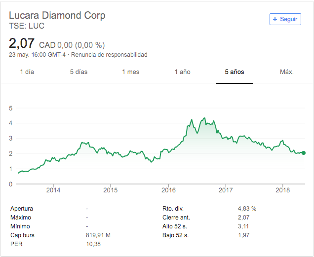The width and height of the screenshot is (314, 257).
Task: Click the y-axis label 2
Action: [x=11, y=154]
